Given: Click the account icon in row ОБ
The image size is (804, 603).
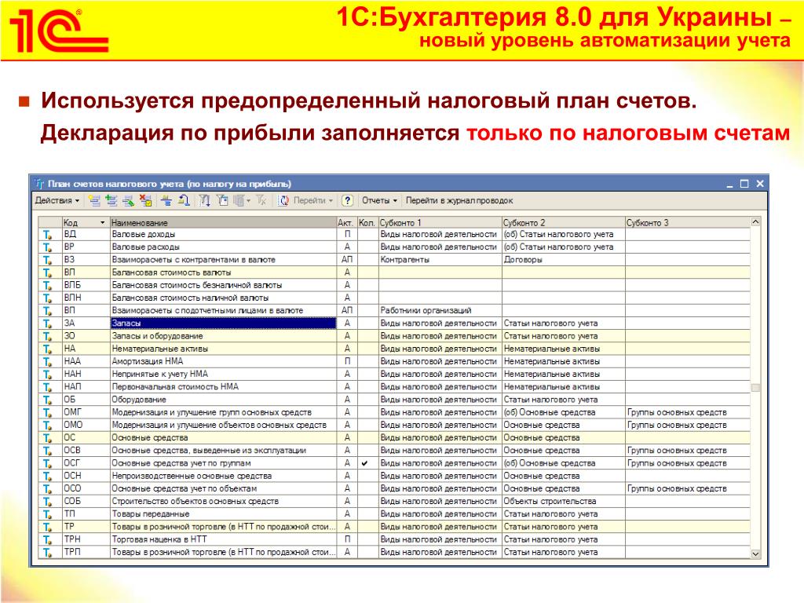Looking at the screenshot, I should pos(47,400).
